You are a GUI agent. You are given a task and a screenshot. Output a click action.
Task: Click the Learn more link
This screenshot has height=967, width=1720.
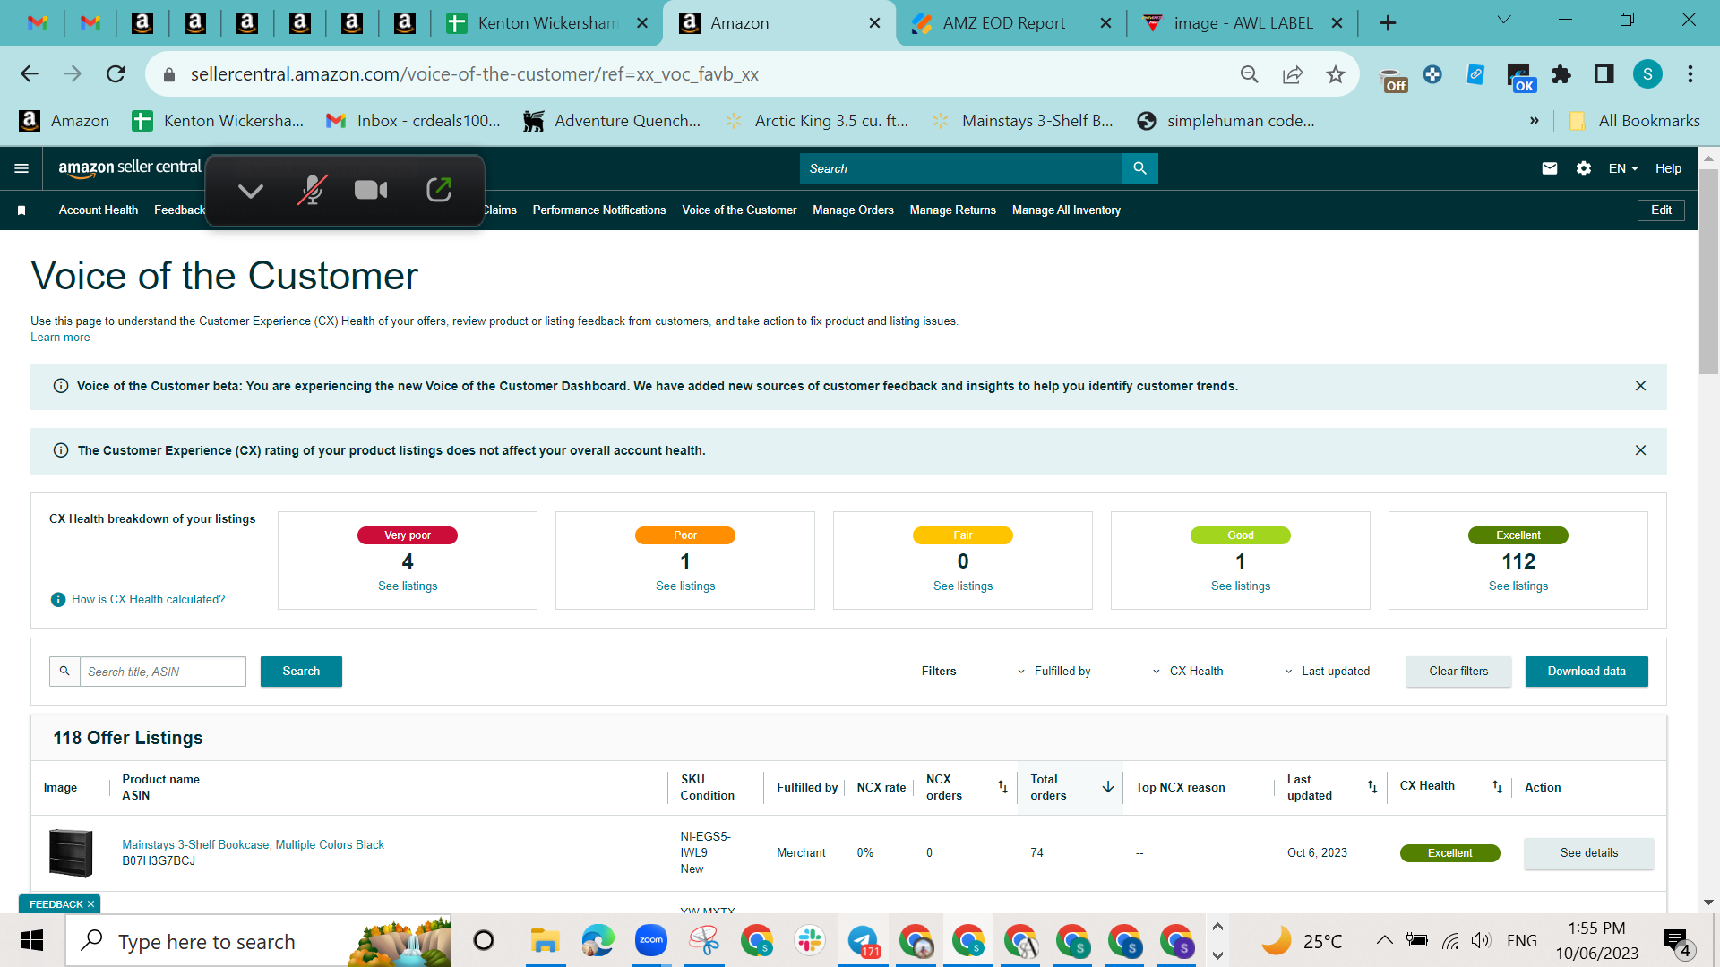pyautogui.click(x=60, y=338)
